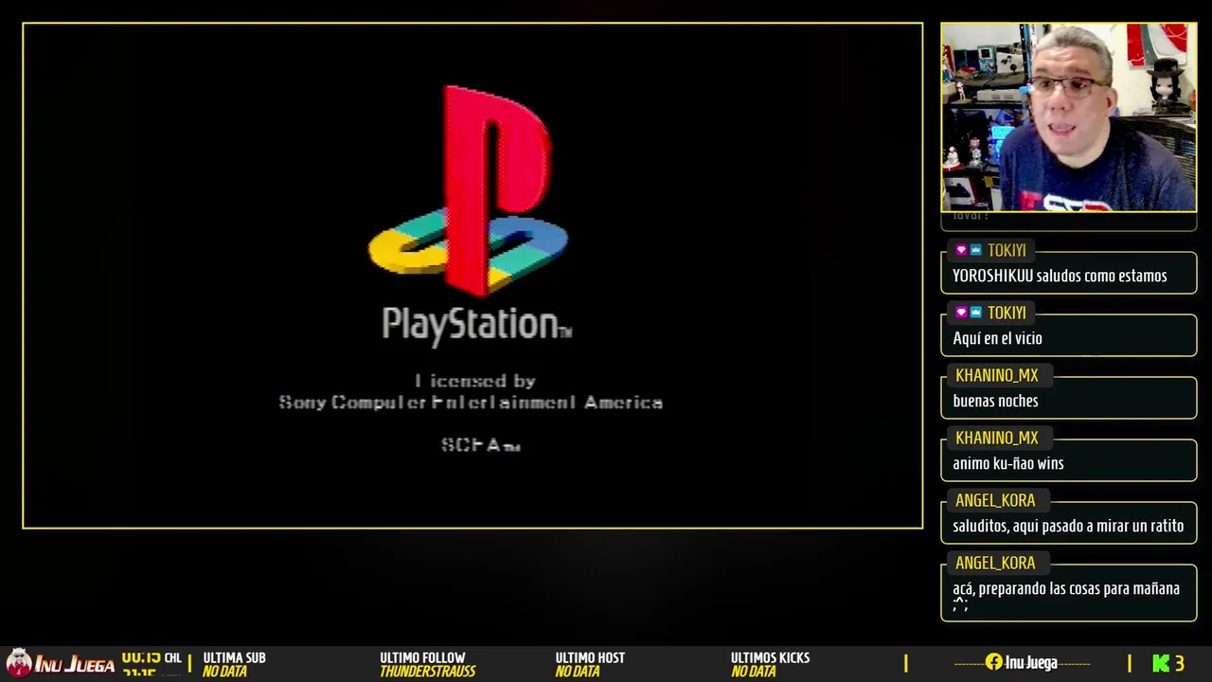Click 'NO DATA' under ULTIMO HOST
The width and height of the screenshot is (1212, 682).
578,672
